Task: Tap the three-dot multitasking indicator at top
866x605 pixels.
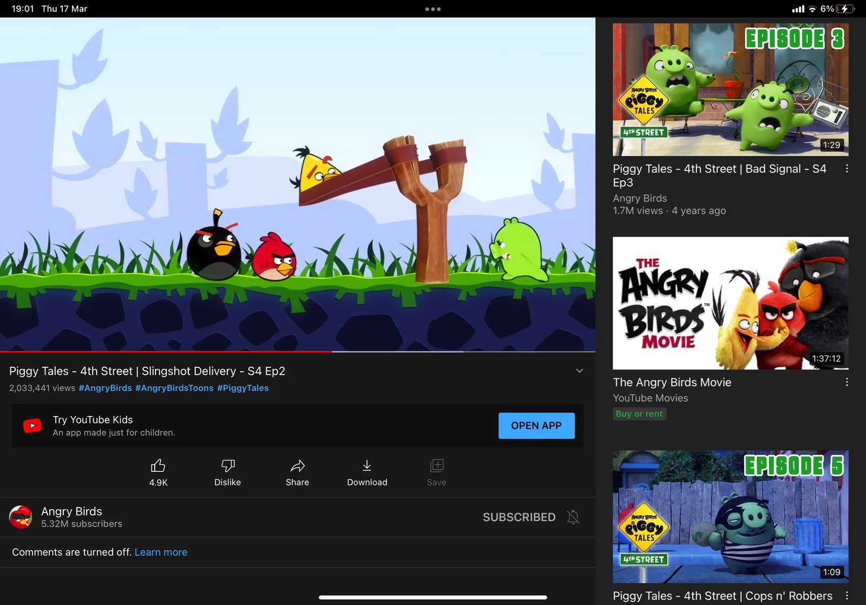Action: pos(433,9)
